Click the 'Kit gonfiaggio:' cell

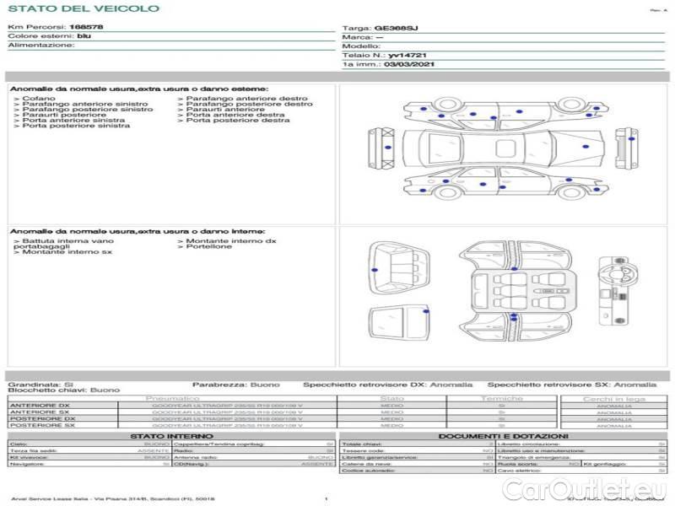pyautogui.click(x=624, y=464)
